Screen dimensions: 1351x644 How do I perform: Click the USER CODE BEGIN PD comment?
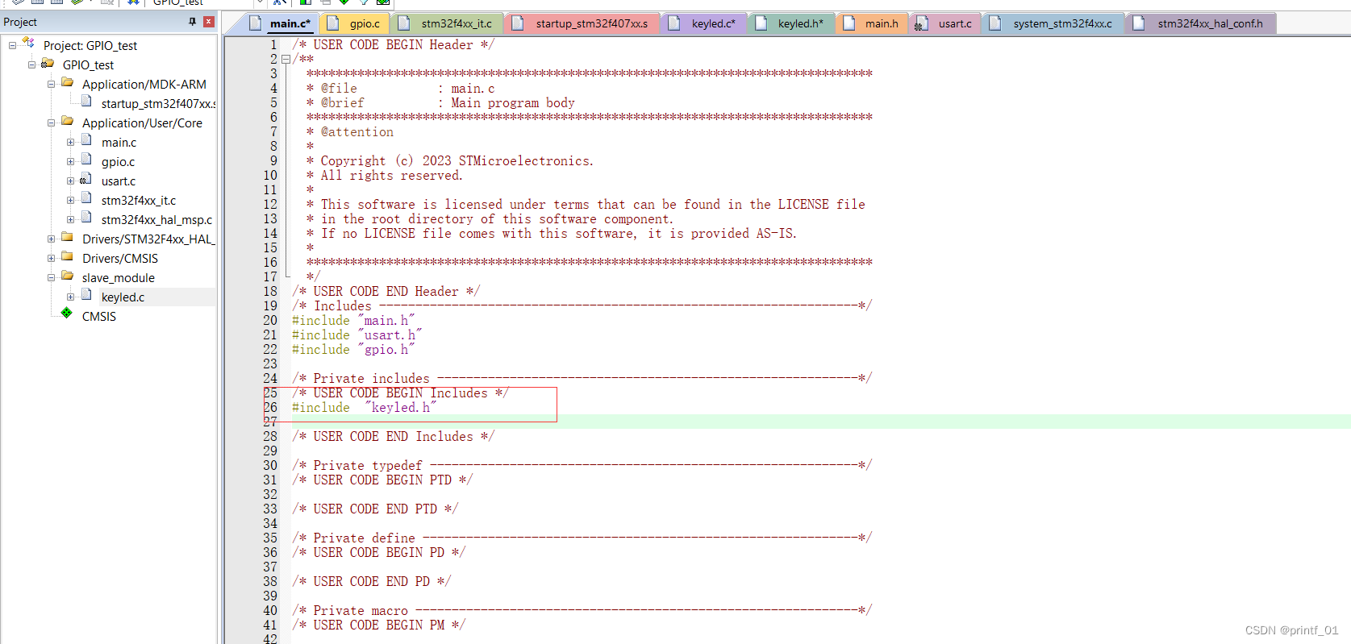click(x=378, y=553)
